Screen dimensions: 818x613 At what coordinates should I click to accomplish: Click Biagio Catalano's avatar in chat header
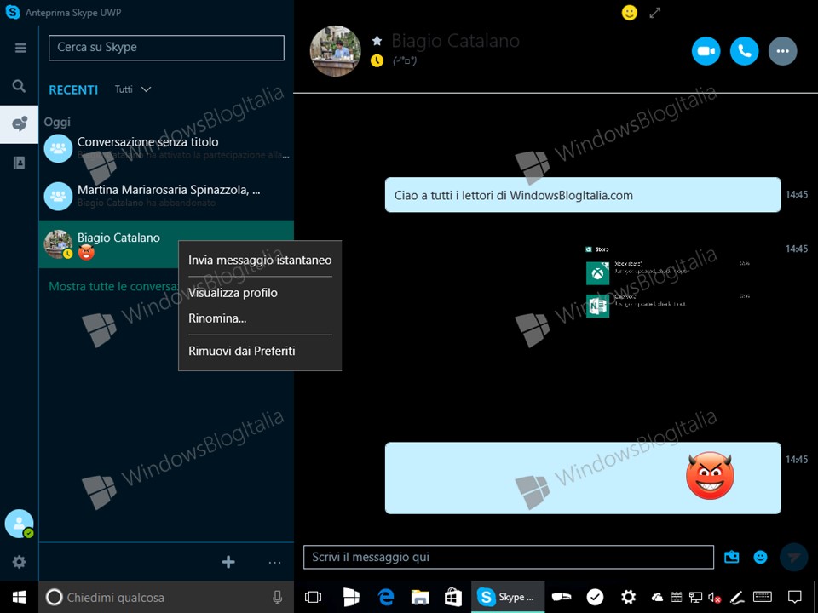click(x=336, y=51)
